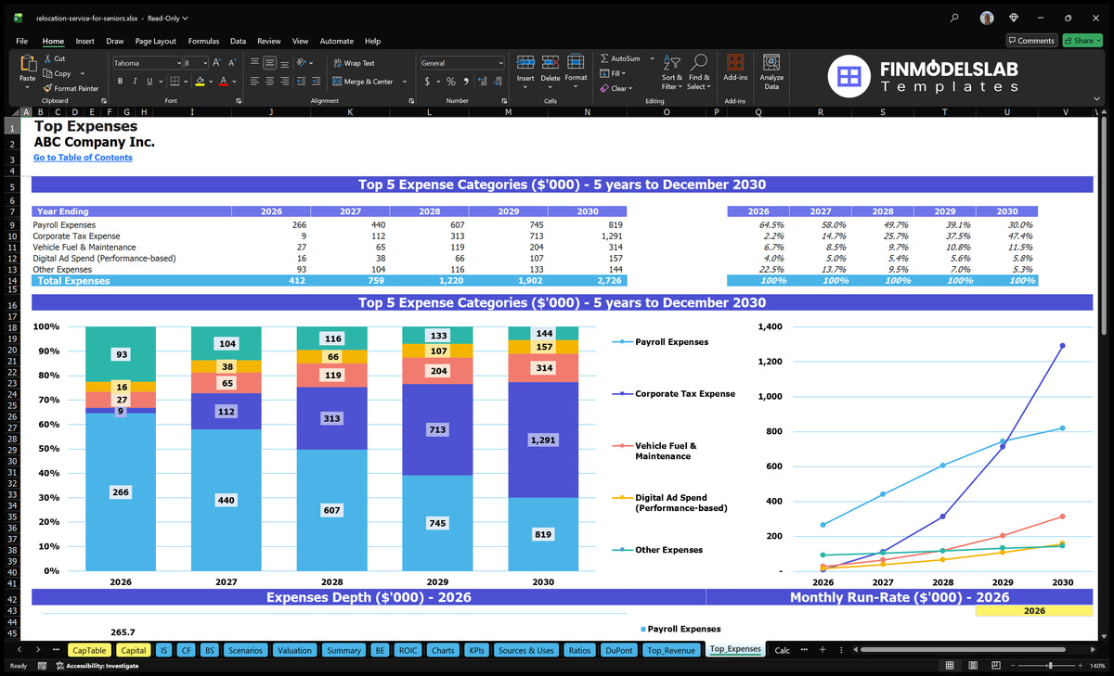Screen dimensions: 1114x676
Task: Click the Top Align icon
Action: pos(254,63)
